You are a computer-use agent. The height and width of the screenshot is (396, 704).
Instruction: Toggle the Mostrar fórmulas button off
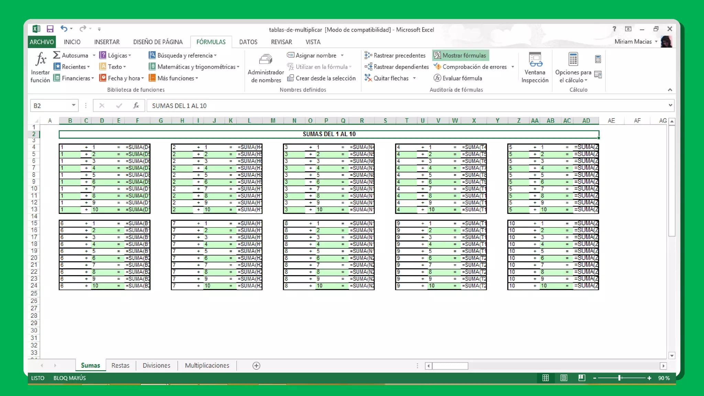(460, 55)
